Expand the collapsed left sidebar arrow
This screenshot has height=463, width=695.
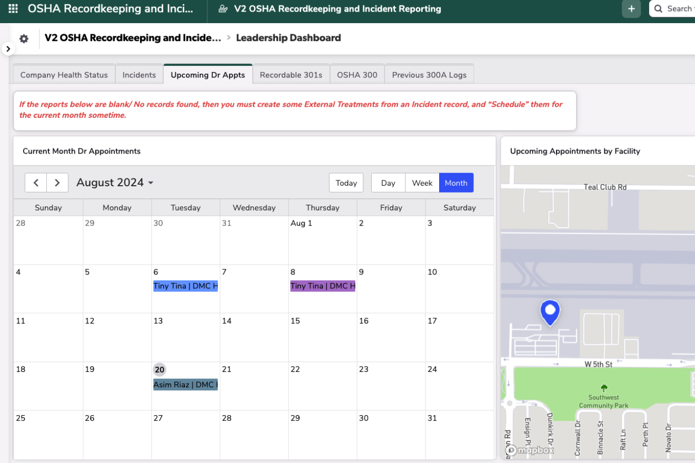pyautogui.click(x=8, y=48)
